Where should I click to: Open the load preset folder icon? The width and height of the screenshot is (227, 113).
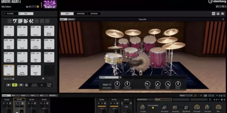pyautogui.click(x=27, y=7)
